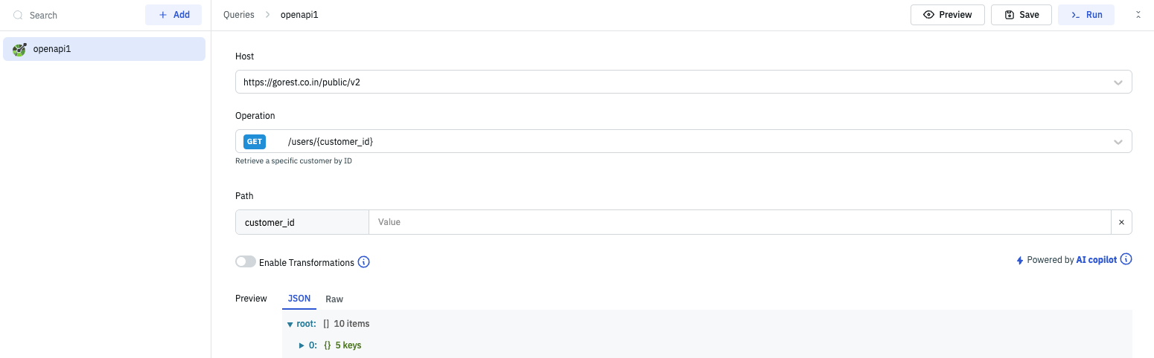The width and height of the screenshot is (1154, 358).
Task: Click the AI copilot info icon
Action: 1126,259
